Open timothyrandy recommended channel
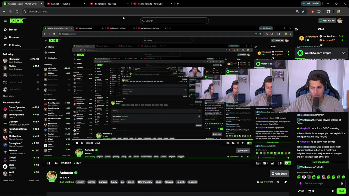The height and width of the screenshot is (196, 349). pyautogui.click(x=21, y=116)
